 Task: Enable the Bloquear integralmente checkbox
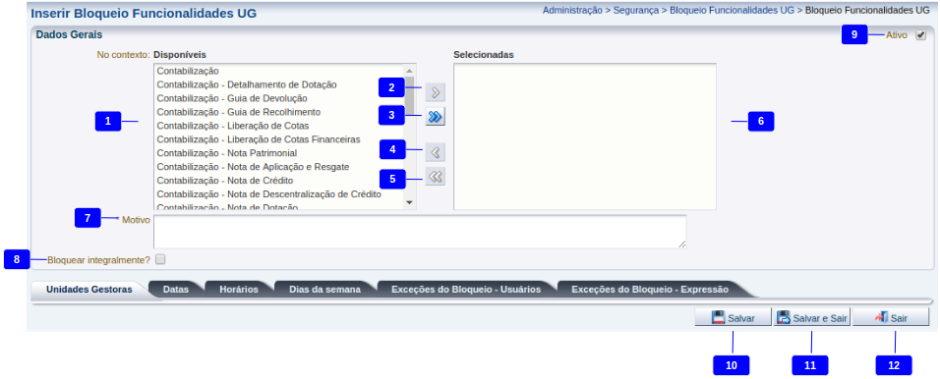tap(160, 259)
